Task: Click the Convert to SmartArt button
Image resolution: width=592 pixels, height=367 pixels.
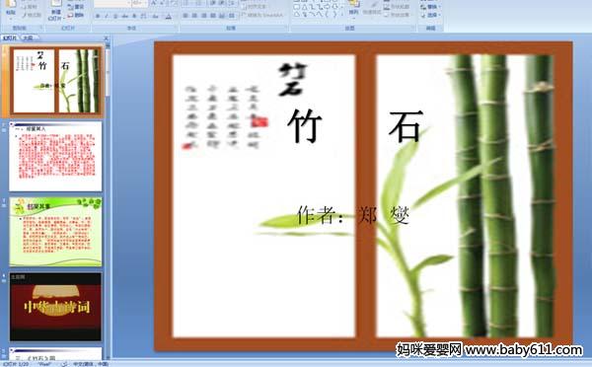Action: pos(261,15)
